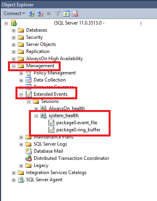This screenshot has width=157, height=201.
Task: Open the Connect dropdown
Action: [x=14, y=13]
